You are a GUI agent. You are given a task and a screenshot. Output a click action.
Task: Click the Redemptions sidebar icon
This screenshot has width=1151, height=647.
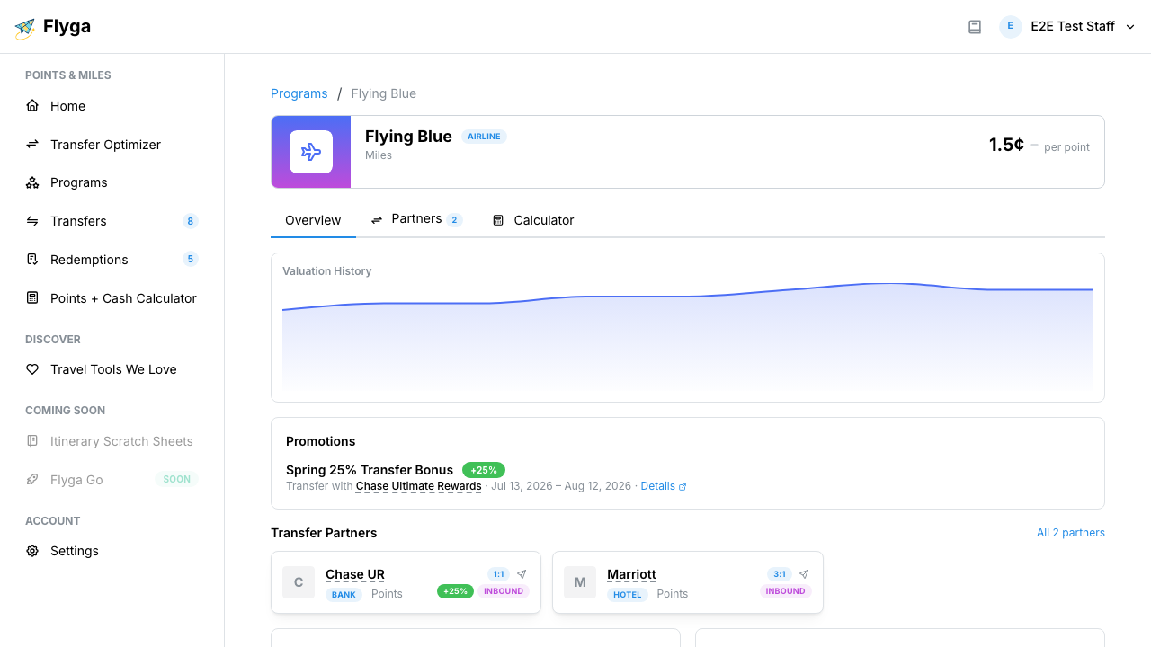pyautogui.click(x=32, y=260)
